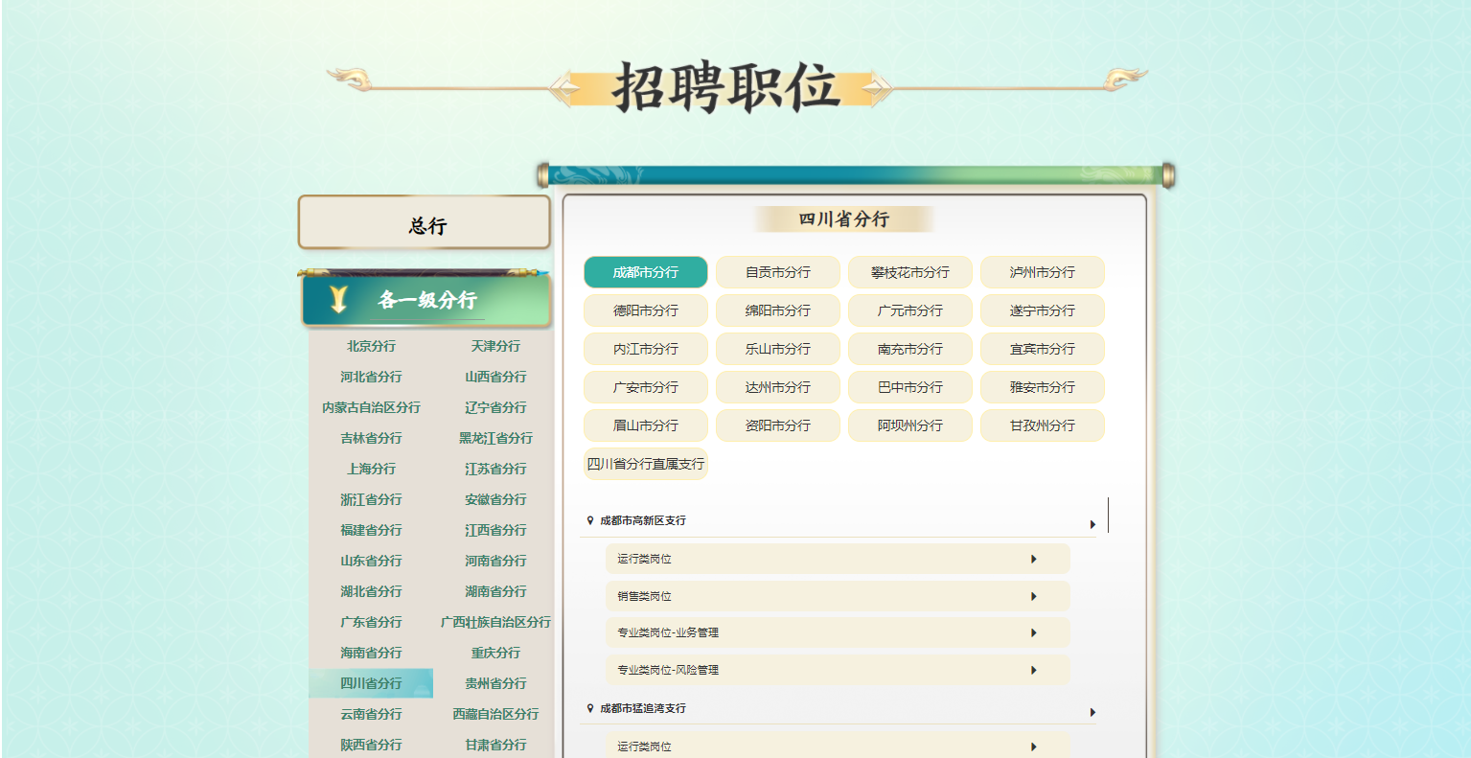The height and width of the screenshot is (758, 1471).
Task: Choose 巴中市分行
Action: pyautogui.click(x=910, y=387)
